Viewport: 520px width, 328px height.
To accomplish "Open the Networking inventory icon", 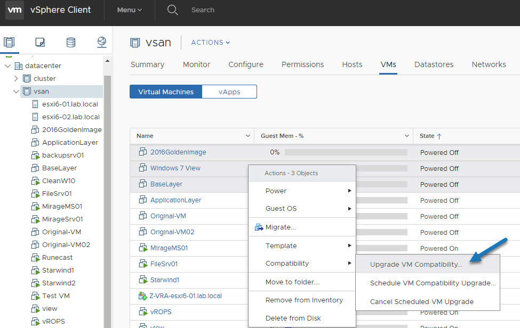I will coord(102,43).
